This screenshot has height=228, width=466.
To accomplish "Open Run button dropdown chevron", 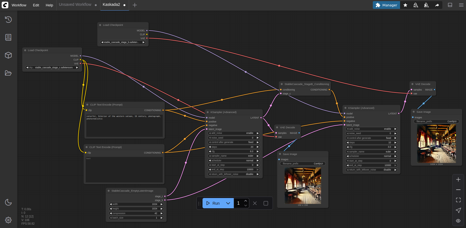I will (x=228, y=203).
